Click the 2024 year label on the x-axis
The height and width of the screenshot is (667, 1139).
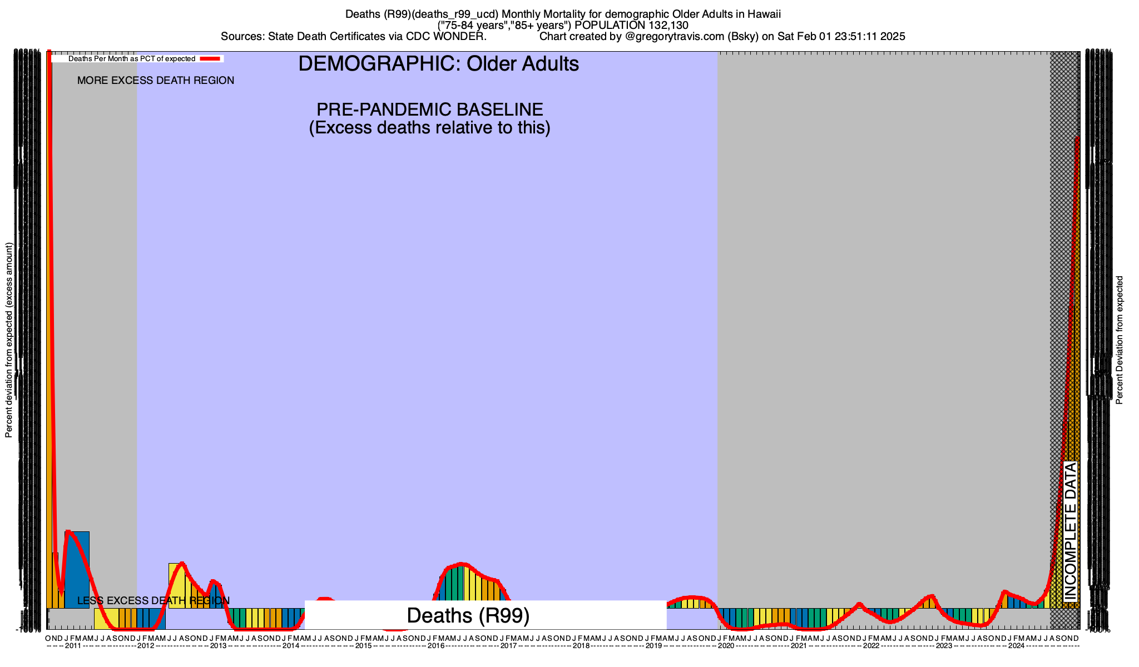pos(1017,646)
